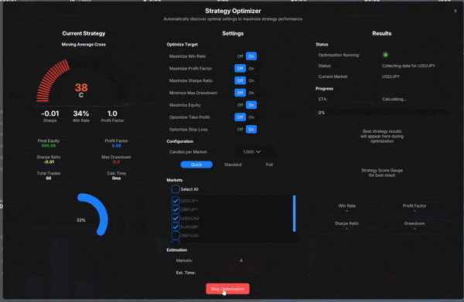Open the Candles per Market dropdown
This screenshot has height=302, width=464.
point(252,152)
